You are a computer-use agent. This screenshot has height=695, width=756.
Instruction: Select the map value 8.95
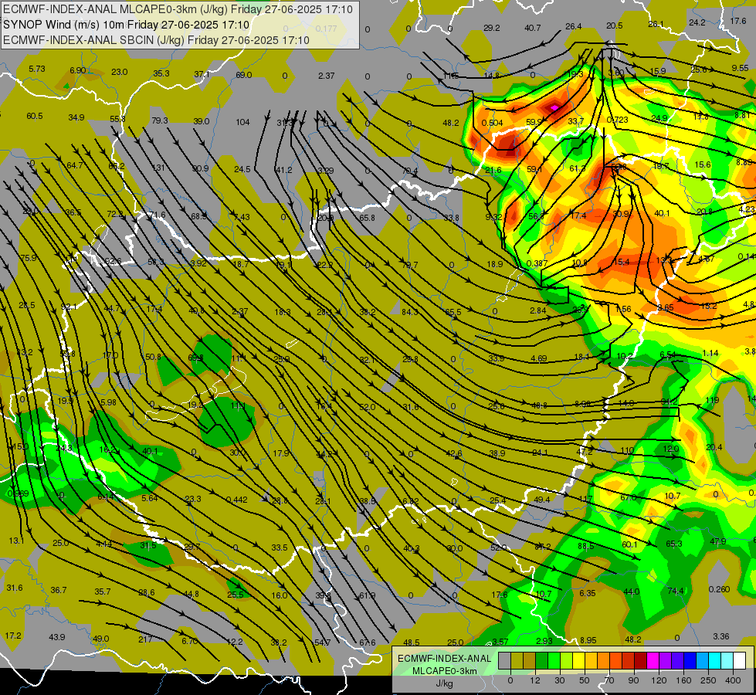588,640
